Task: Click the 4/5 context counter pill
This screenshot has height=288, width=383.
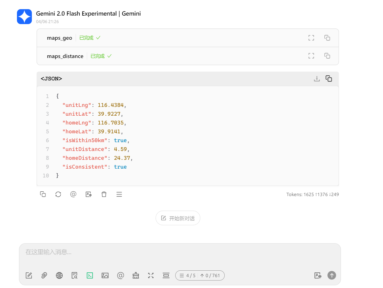Action: tap(200, 275)
